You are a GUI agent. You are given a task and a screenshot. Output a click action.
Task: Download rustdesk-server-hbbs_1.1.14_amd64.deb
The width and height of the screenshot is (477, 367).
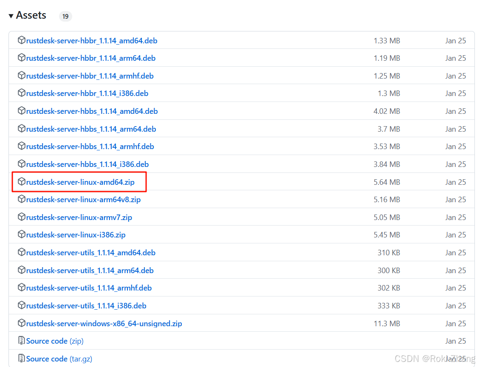(92, 111)
